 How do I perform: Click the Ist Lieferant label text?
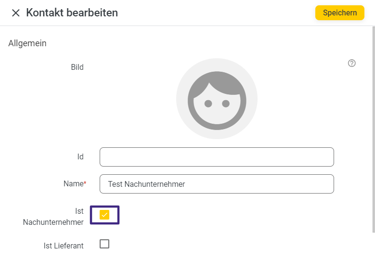point(64,246)
